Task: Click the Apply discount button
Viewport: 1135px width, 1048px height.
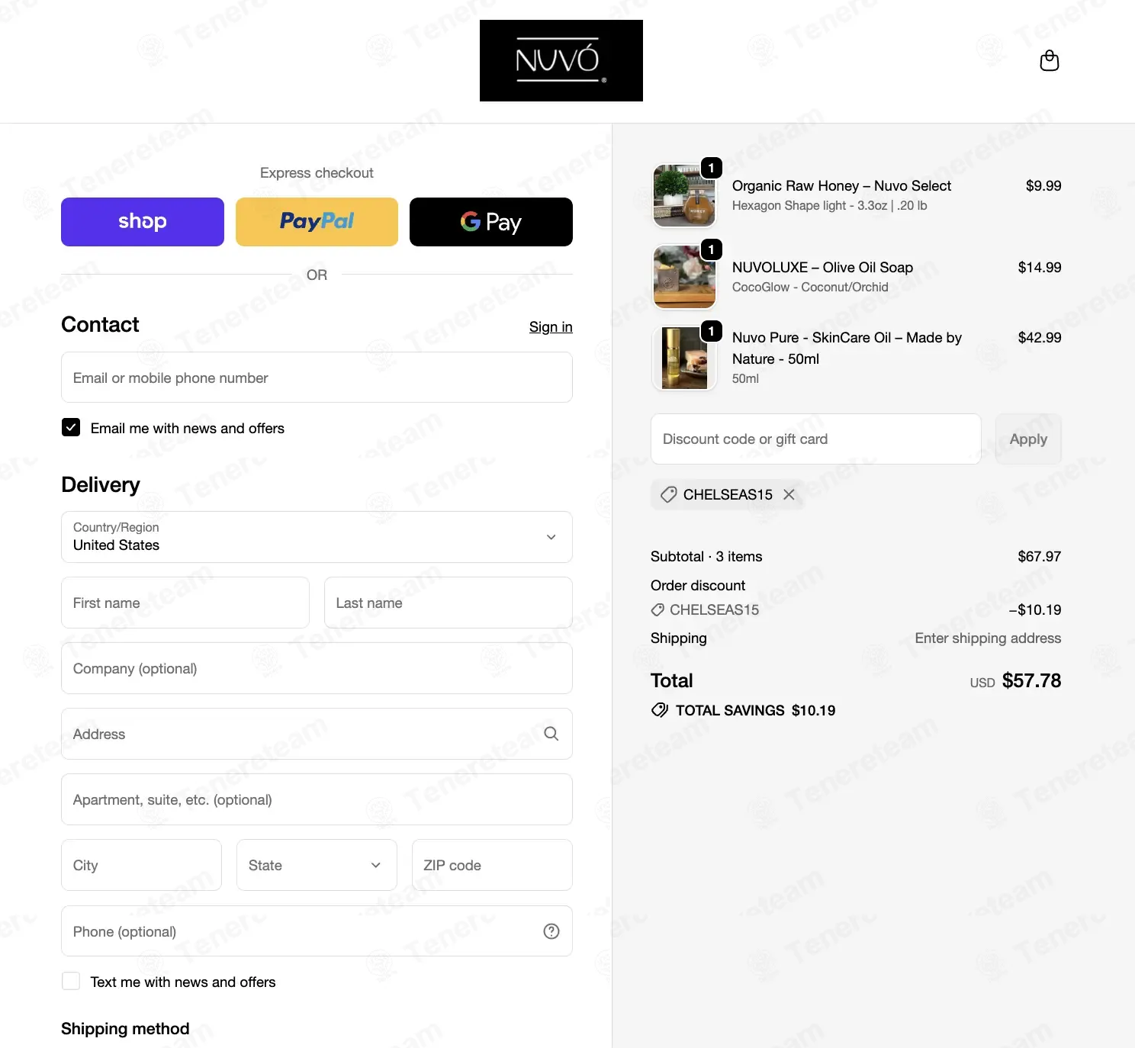Action: (x=1028, y=439)
